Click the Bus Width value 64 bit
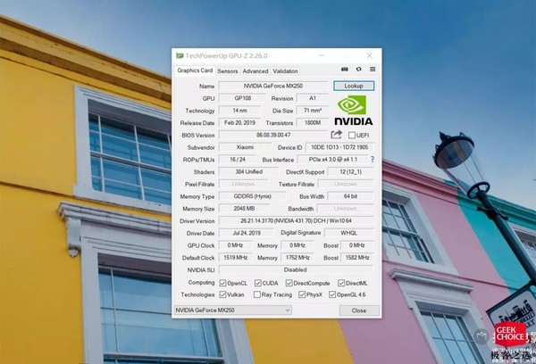The image size is (536, 364). (x=351, y=196)
